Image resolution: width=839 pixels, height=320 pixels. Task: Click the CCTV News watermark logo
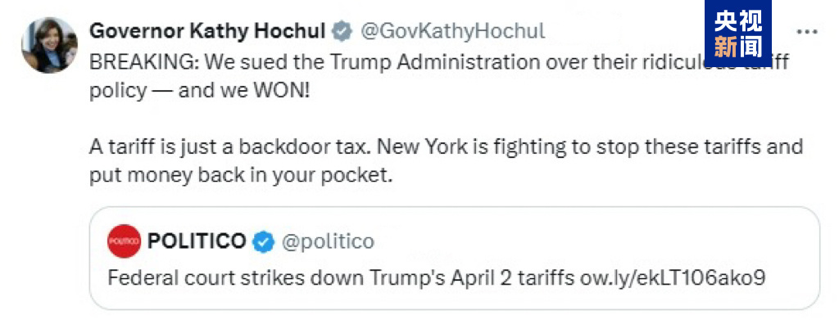coord(738,33)
